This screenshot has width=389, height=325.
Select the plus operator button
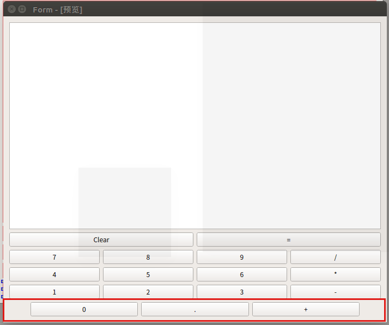(x=306, y=309)
